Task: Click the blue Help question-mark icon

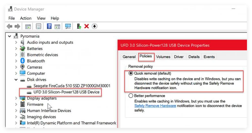Action: click(49, 26)
